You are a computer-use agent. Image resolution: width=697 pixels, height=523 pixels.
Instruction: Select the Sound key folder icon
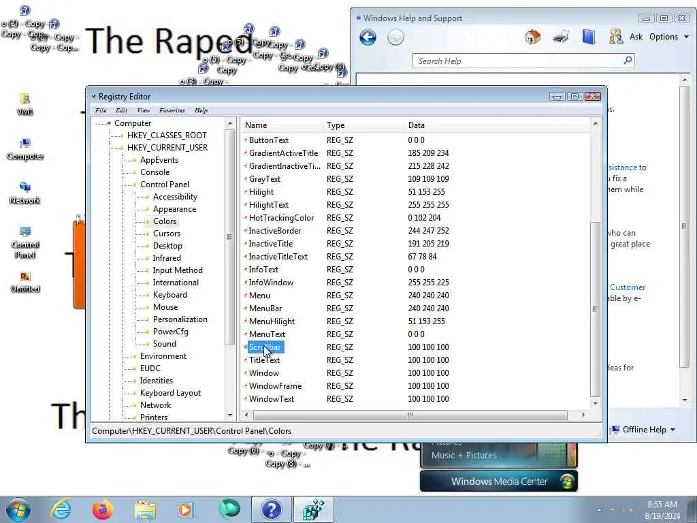click(148, 344)
